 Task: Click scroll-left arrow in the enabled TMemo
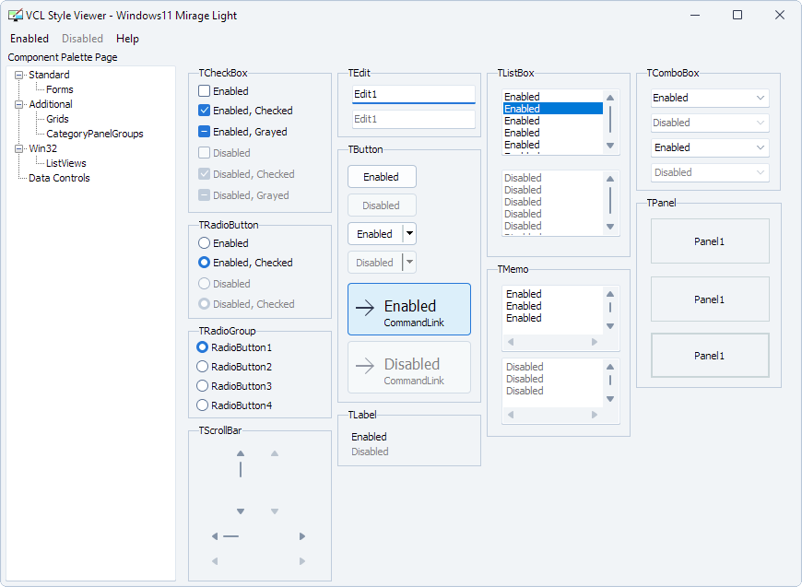point(511,342)
